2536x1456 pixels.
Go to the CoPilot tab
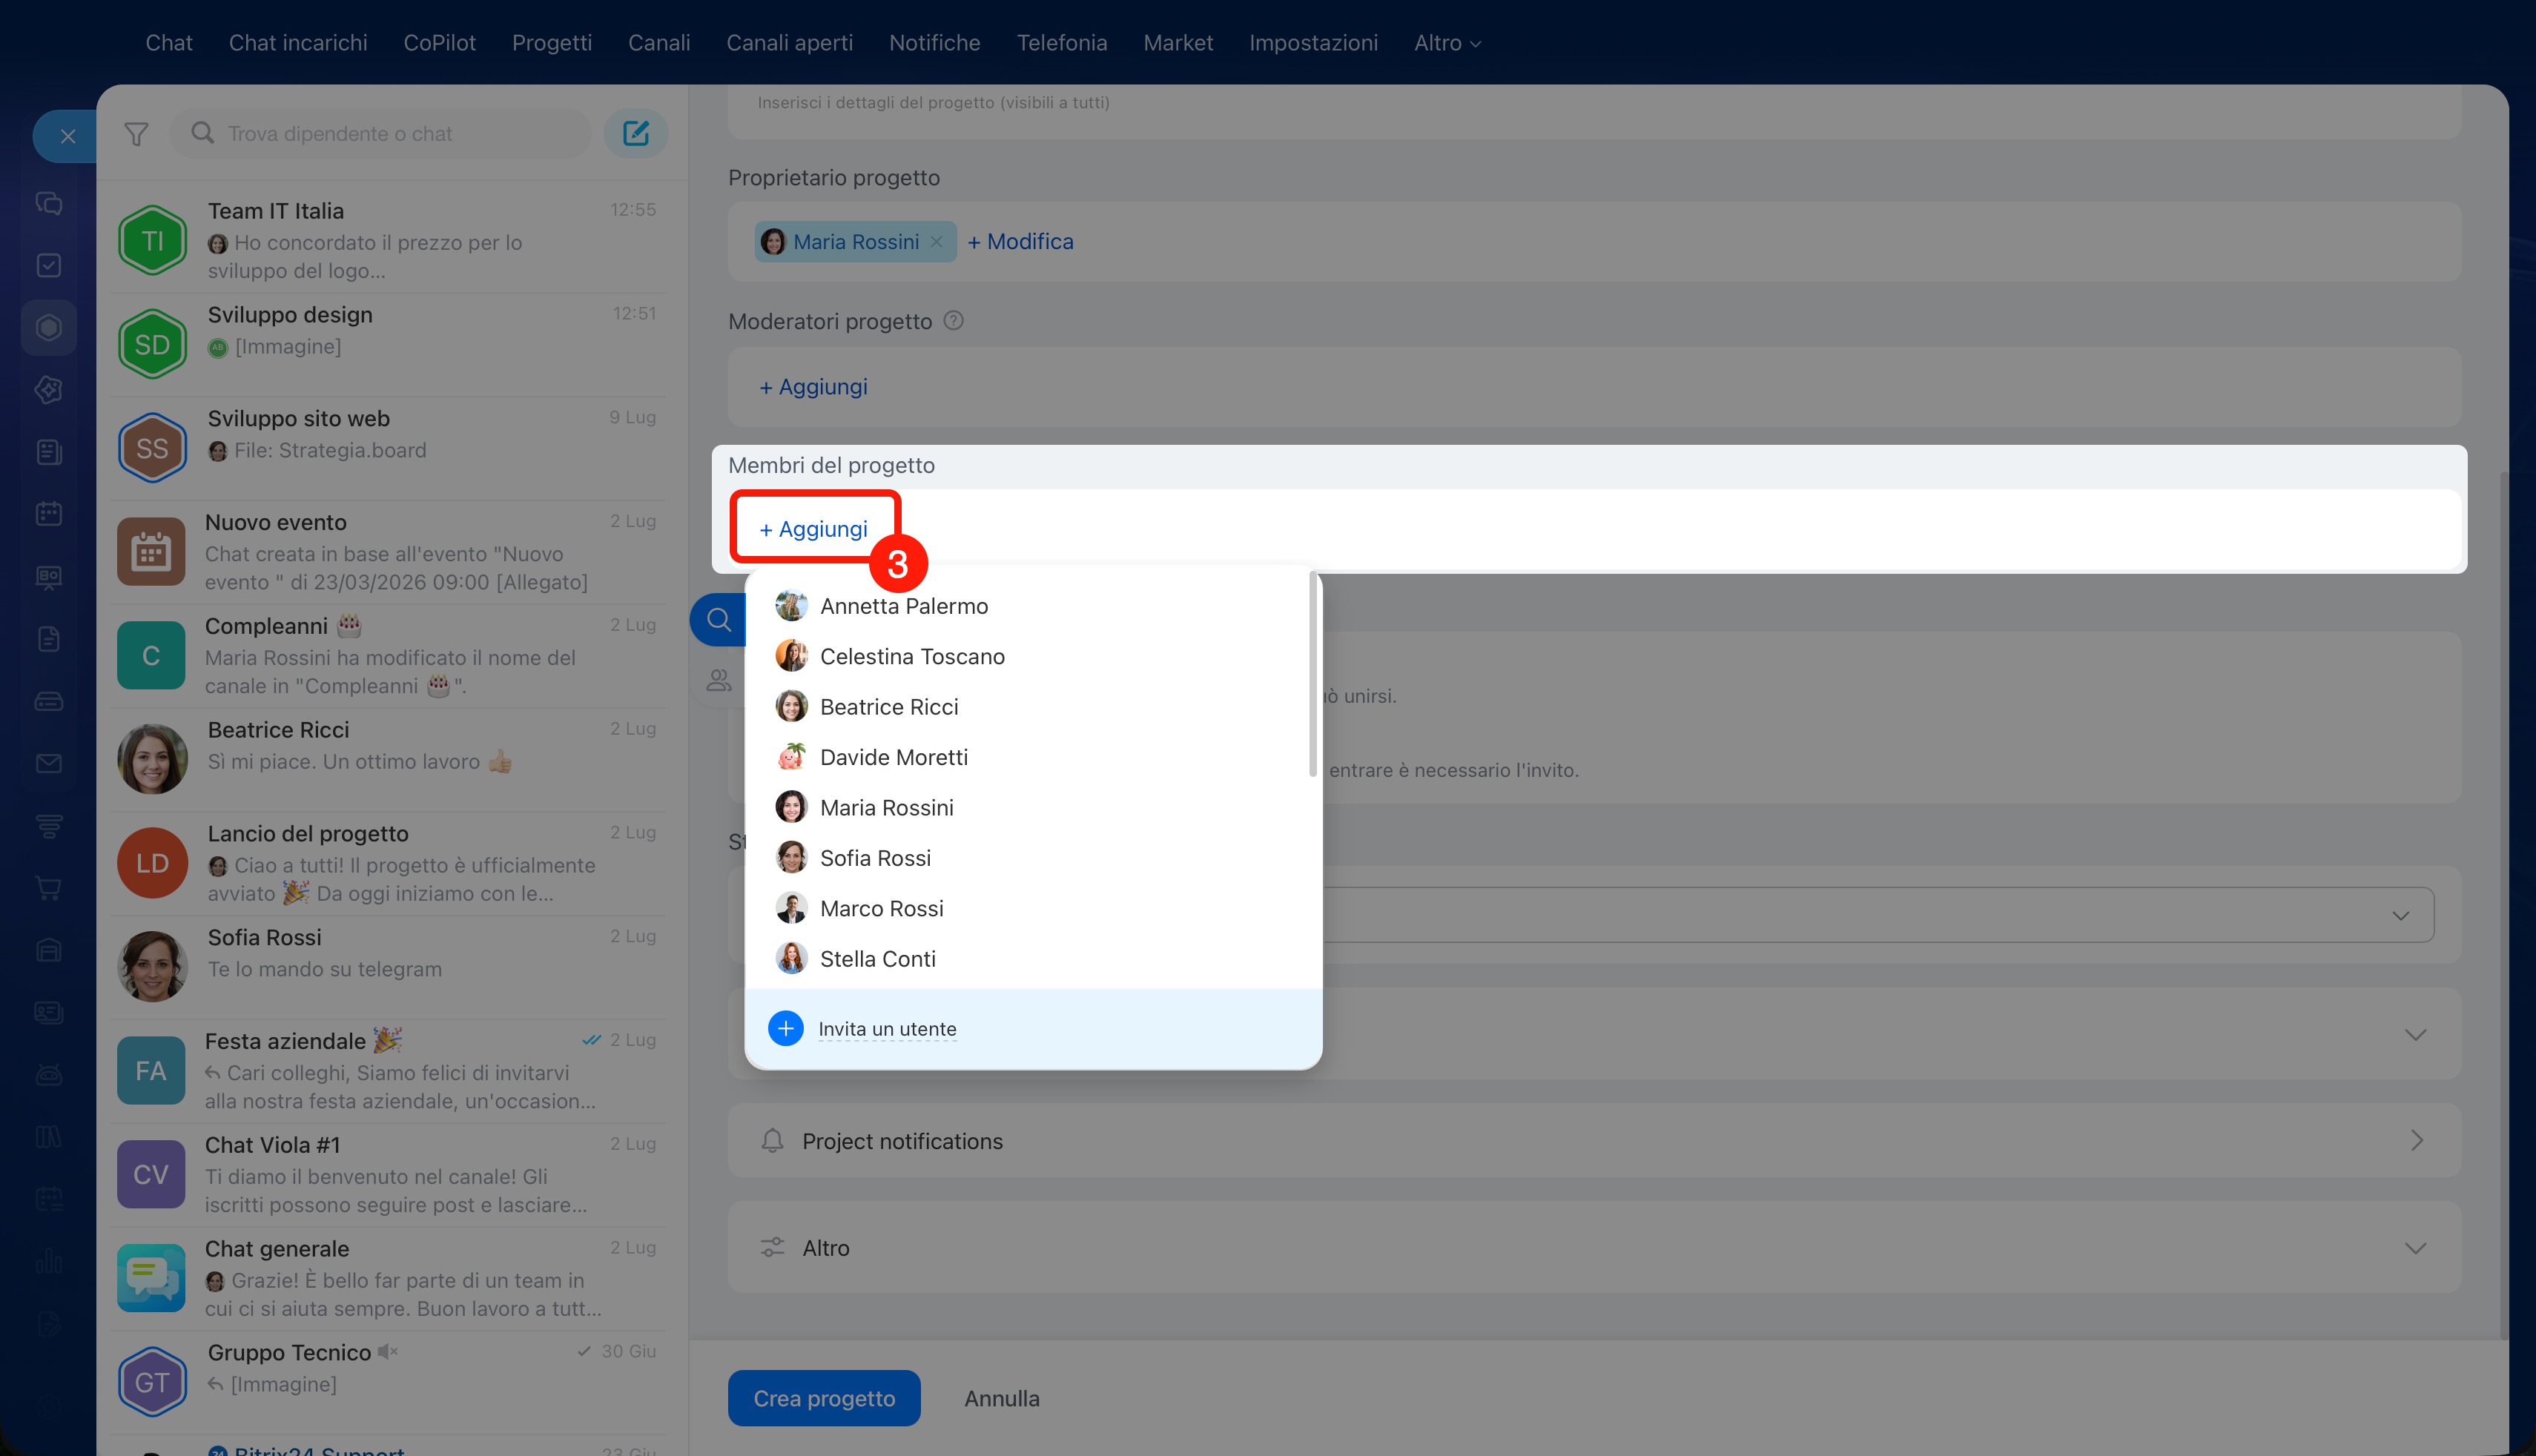[440, 43]
